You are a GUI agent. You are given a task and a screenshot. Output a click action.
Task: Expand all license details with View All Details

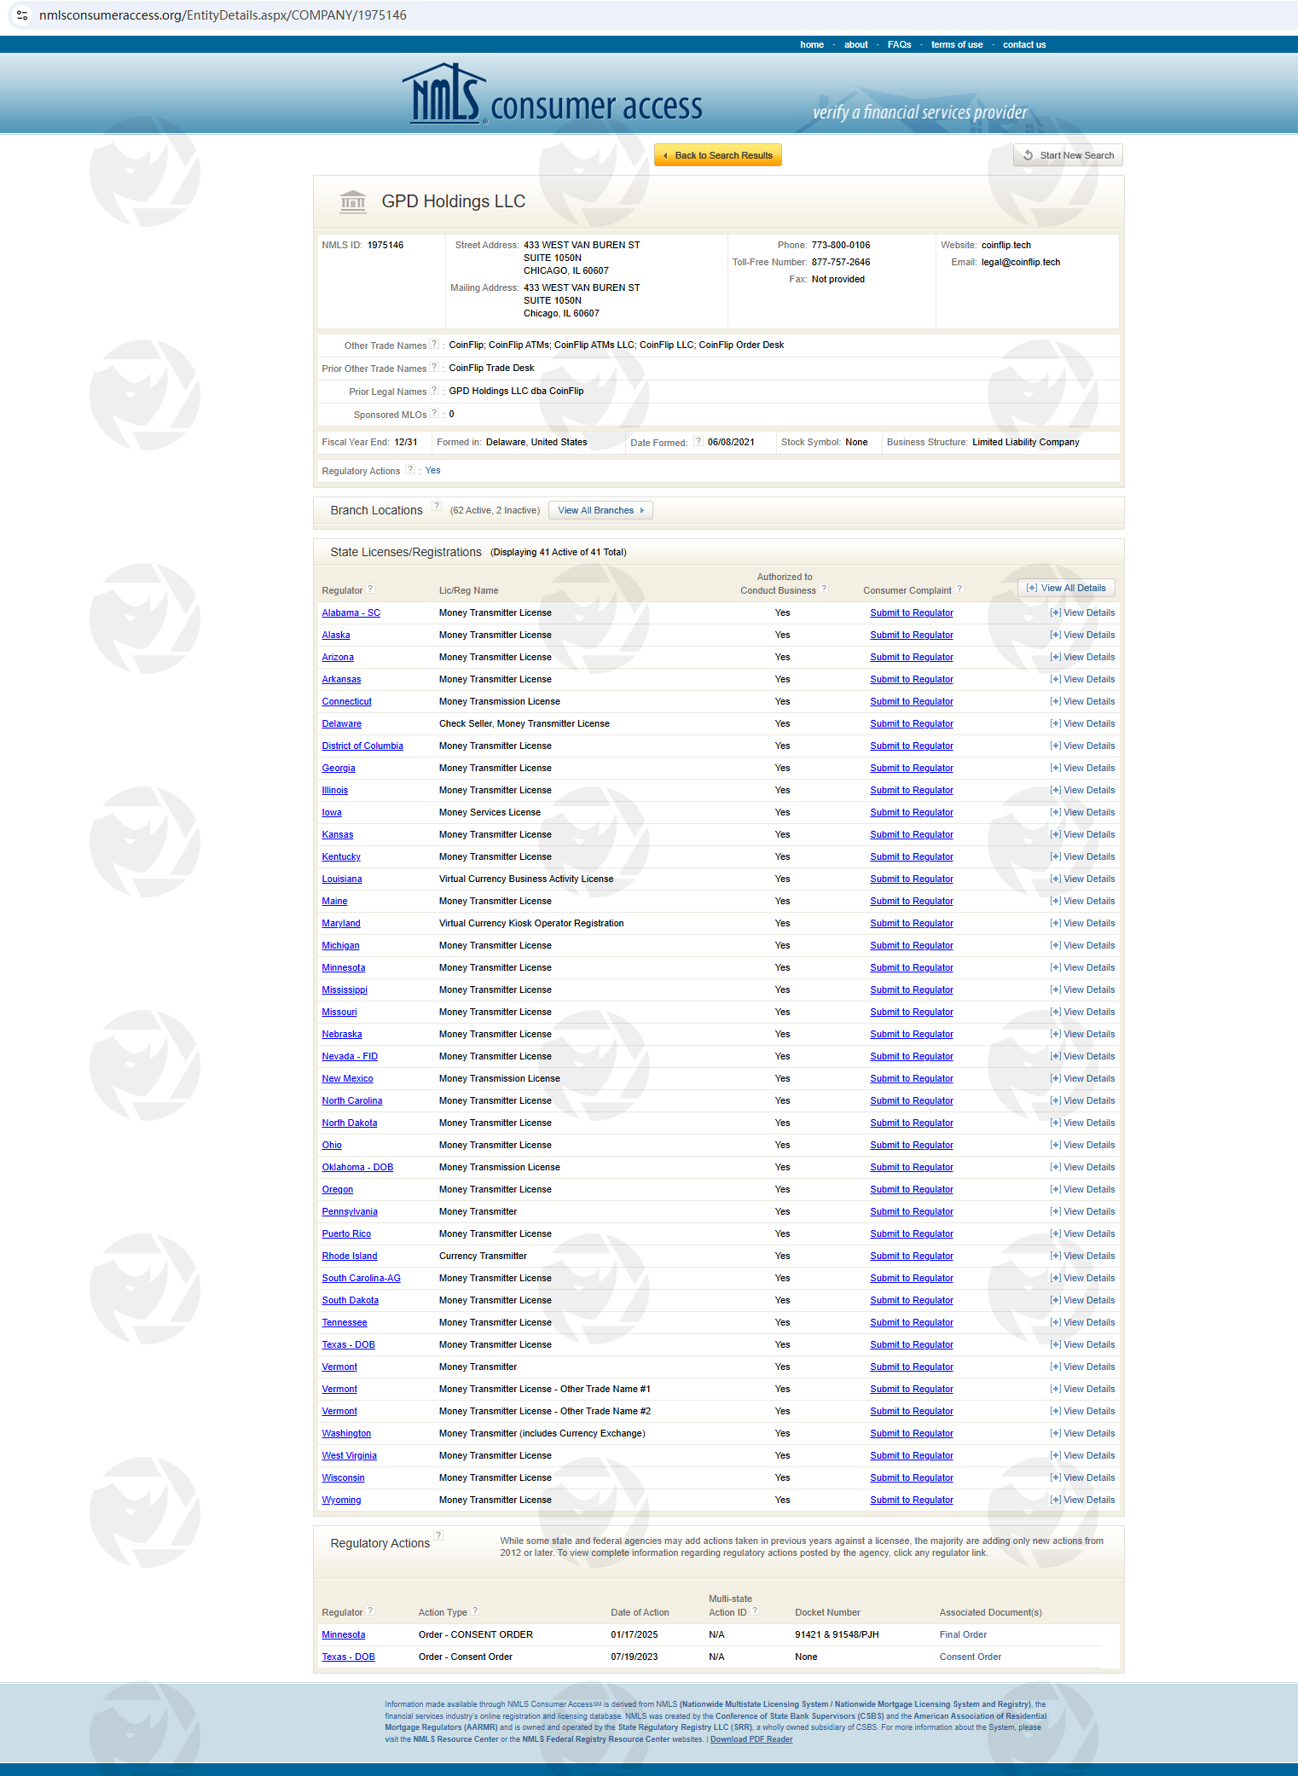tap(1066, 588)
